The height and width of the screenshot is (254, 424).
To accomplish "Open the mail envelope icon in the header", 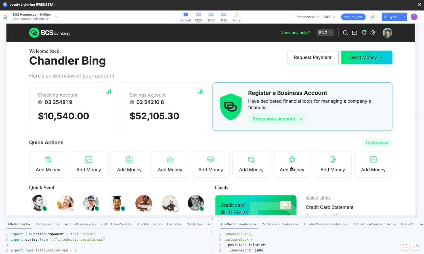I will click(x=354, y=33).
